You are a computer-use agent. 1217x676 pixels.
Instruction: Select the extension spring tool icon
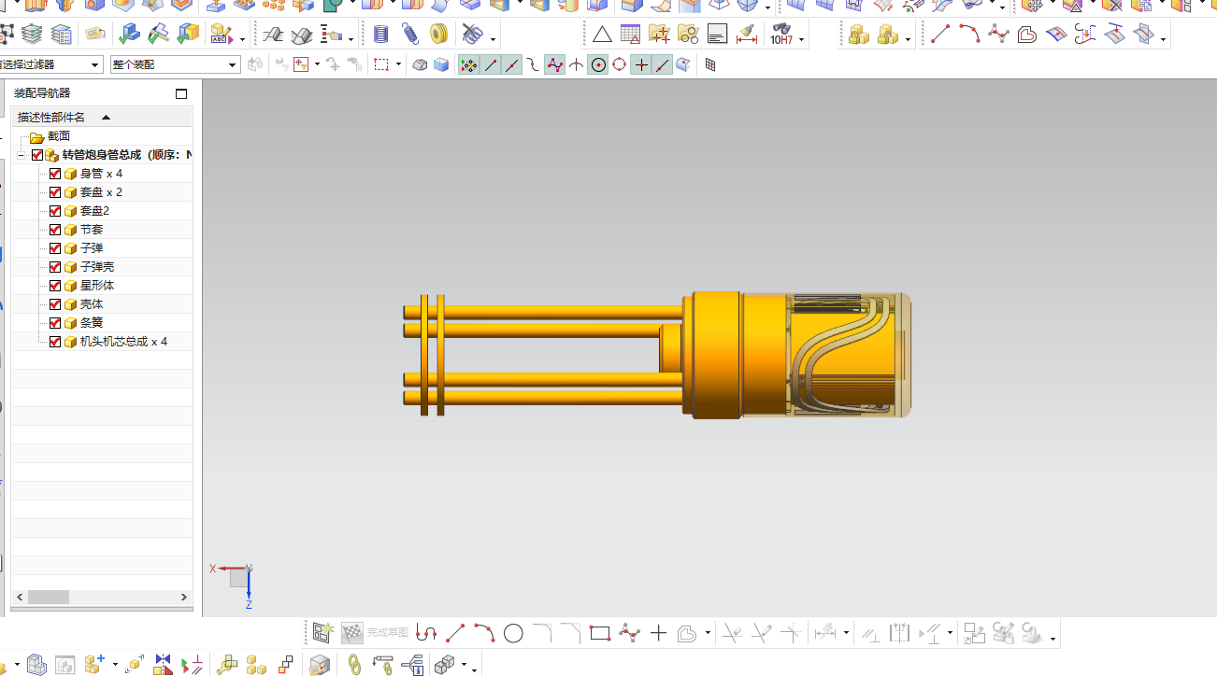coord(410,35)
